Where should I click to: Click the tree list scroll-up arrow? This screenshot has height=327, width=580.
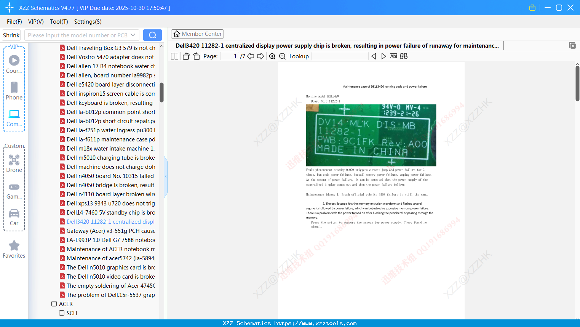coord(161,46)
